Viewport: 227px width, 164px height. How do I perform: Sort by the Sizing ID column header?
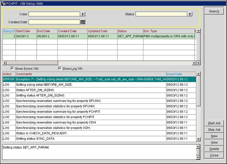[9, 31]
